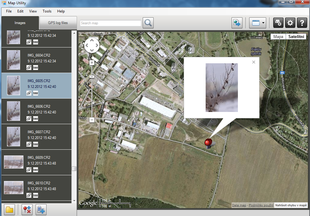Click the image list scroll down arrow
Viewport: 310px width, 216px height.
pos(74,201)
